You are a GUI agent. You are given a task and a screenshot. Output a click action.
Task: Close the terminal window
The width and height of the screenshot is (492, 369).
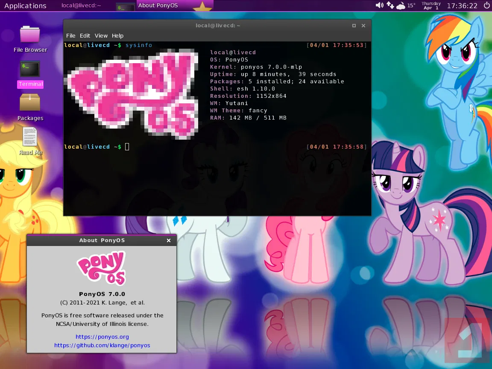point(363,26)
